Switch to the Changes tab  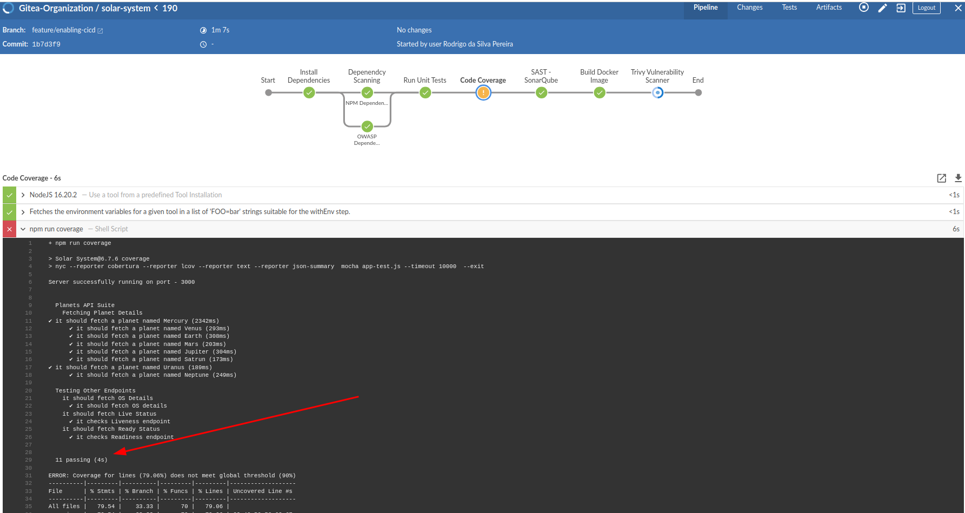pyautogui.click(x=749, y=8)
